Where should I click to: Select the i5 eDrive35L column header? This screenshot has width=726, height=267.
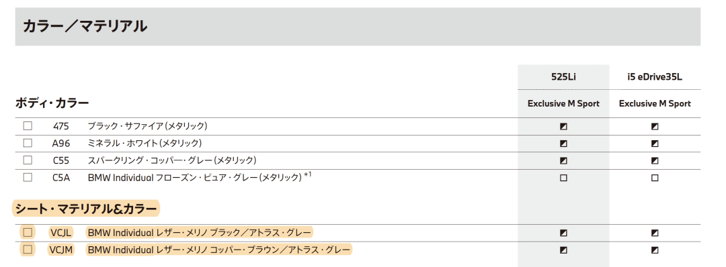(x=655, y=76)
